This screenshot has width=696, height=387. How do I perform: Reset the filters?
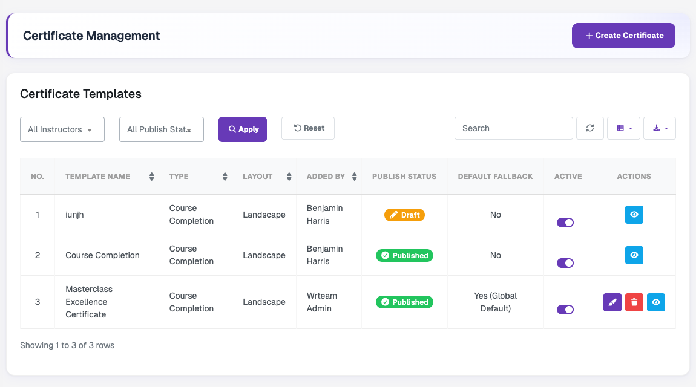(308, 128)
